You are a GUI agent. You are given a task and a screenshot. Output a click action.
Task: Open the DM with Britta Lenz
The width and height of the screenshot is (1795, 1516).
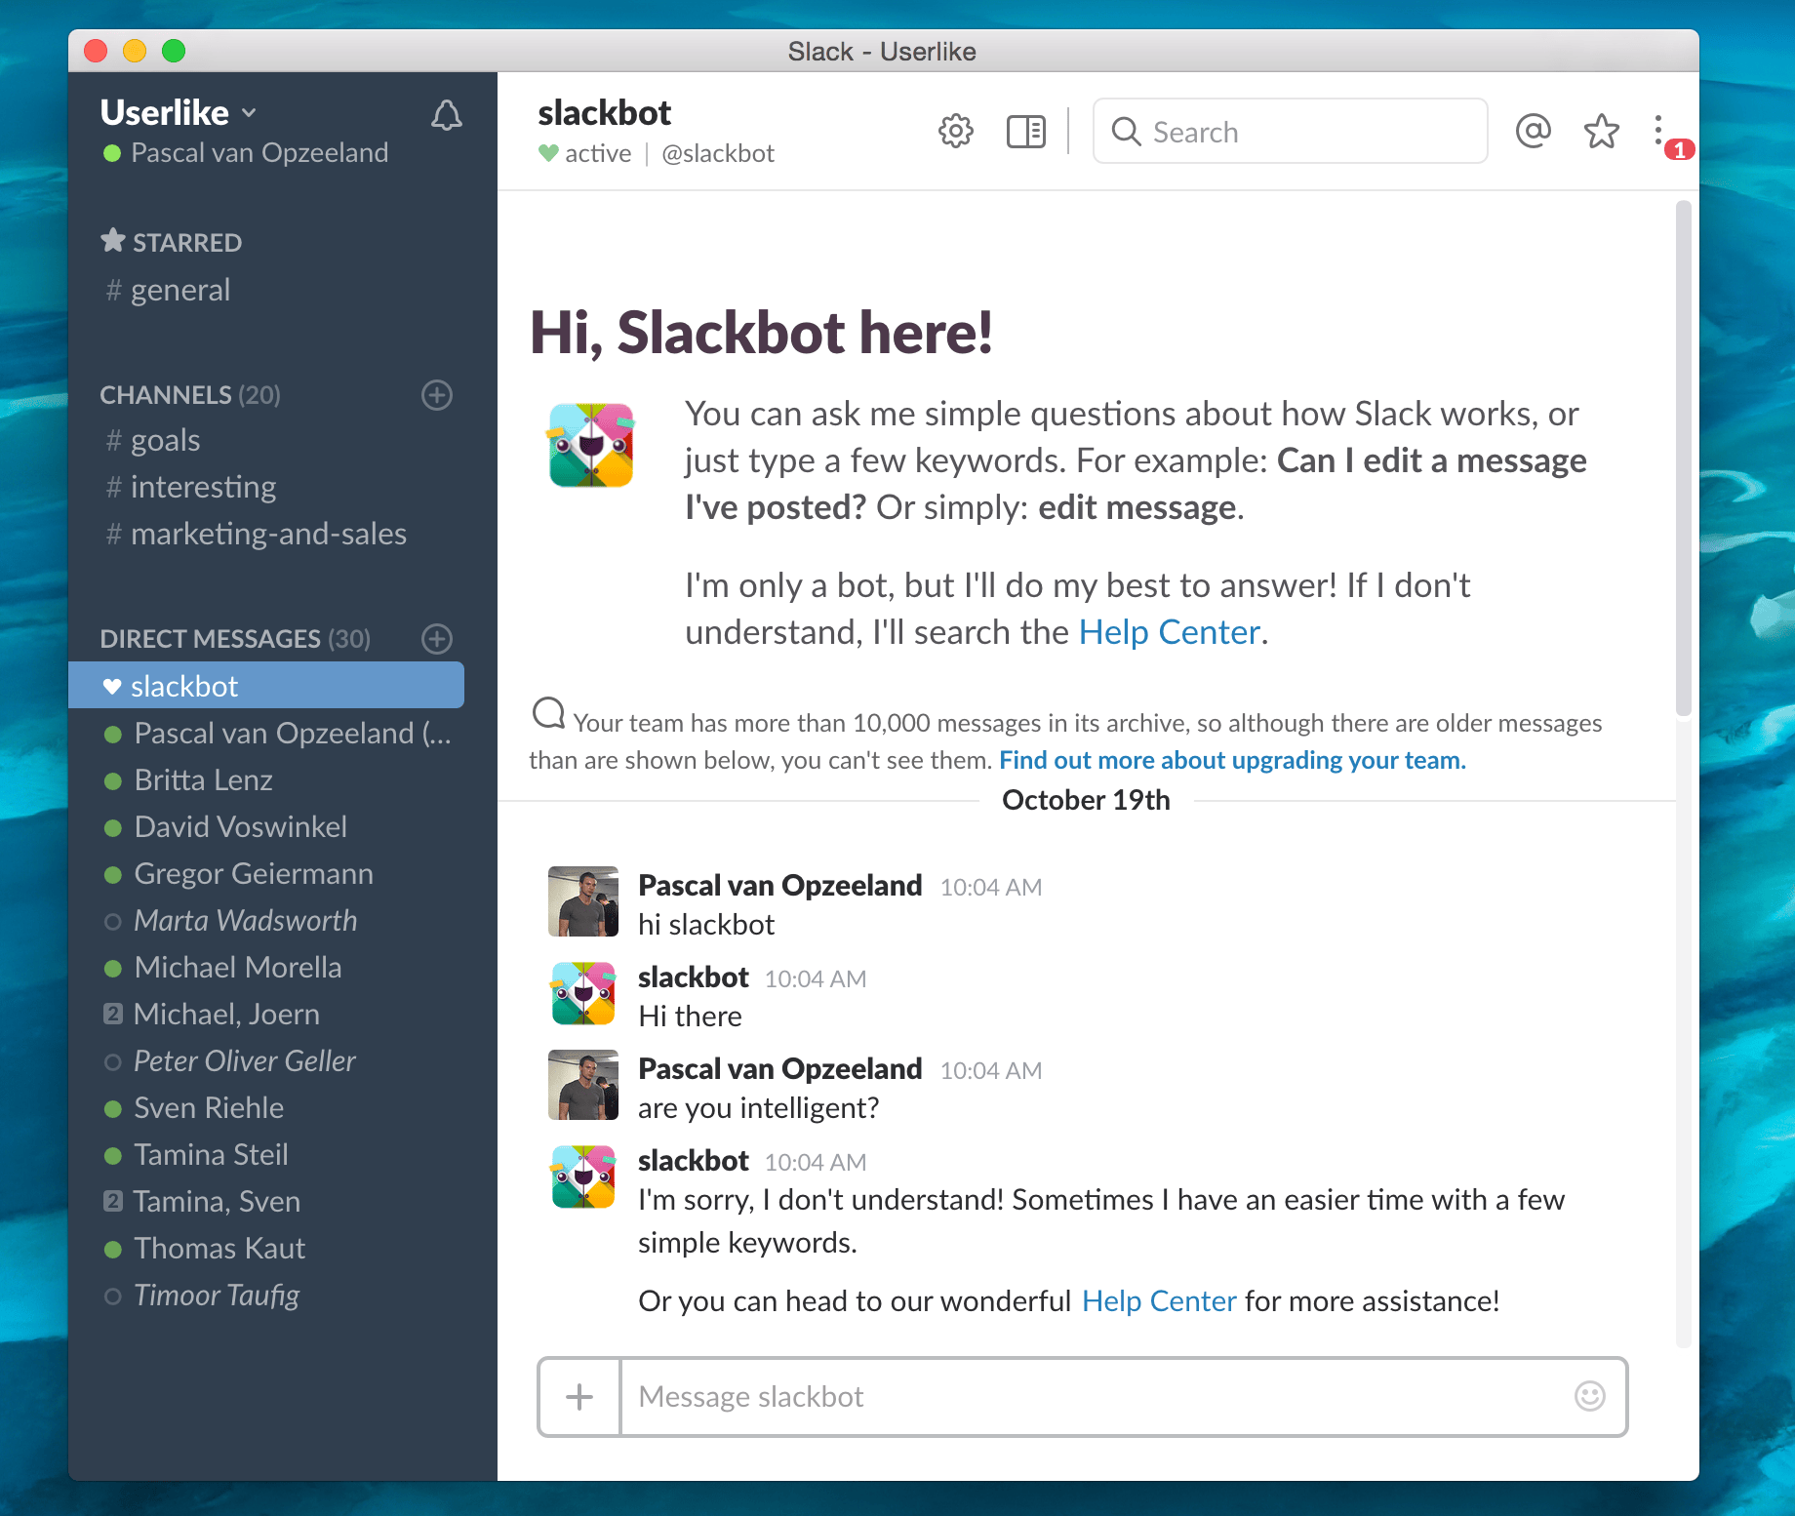(x=203, y=779)
